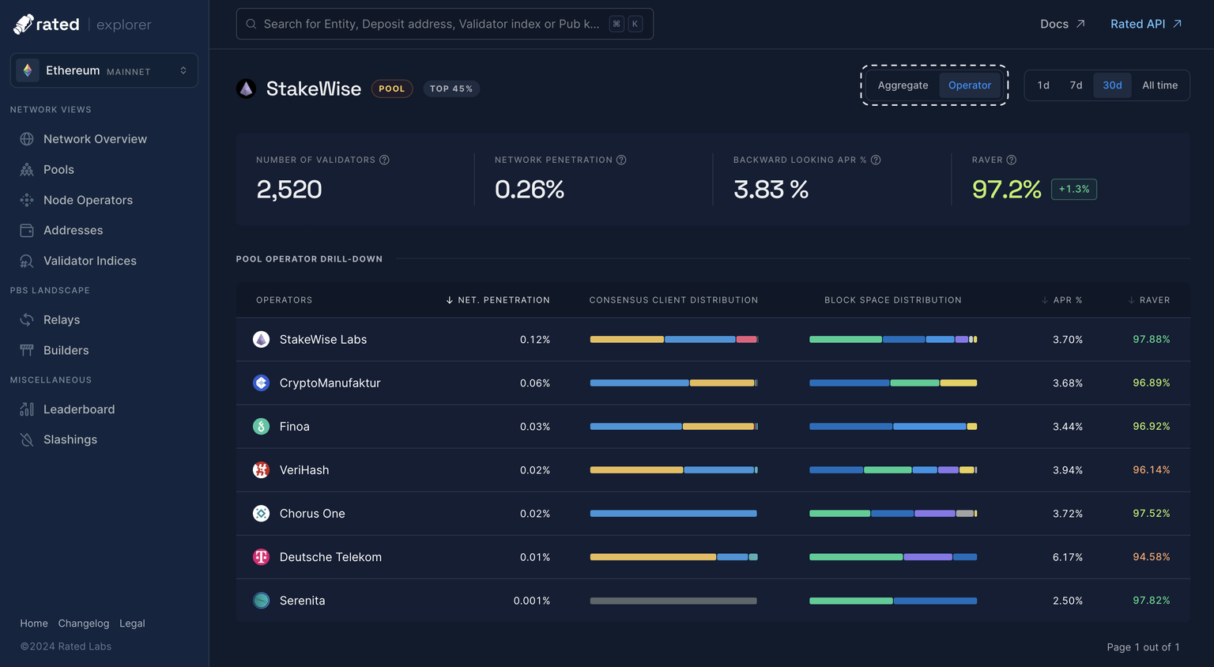Click the VeriHash operator logo
Screen dimensions: 1214x667
point(261,469)
